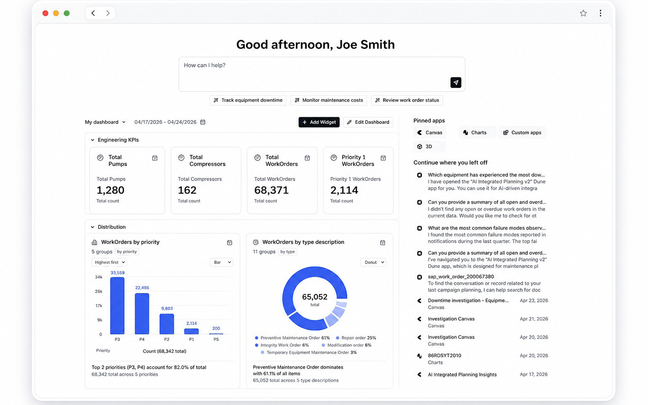Image resolution: width=648 pixels, height=405 pixels.
Task: Click the P3 bar in priority chart
Action: (x=117, y=306)
